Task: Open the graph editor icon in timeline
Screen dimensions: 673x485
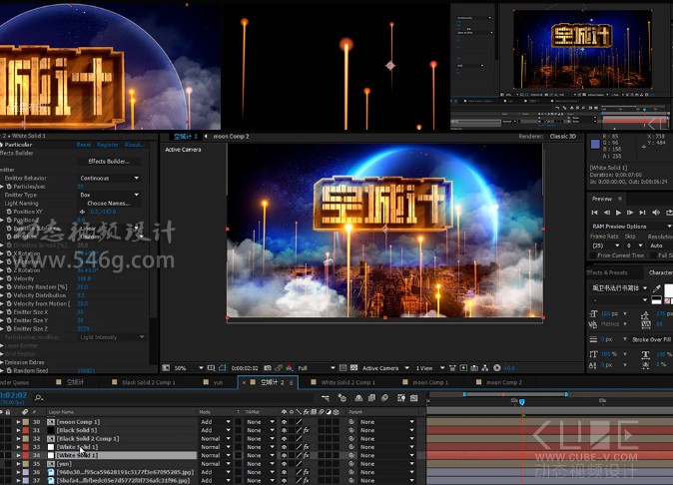Action: (413, 398)
